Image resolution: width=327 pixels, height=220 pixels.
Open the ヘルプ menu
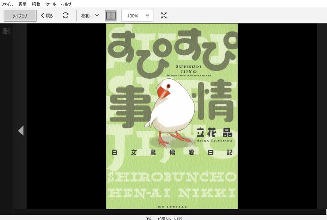tap(66, 4)
